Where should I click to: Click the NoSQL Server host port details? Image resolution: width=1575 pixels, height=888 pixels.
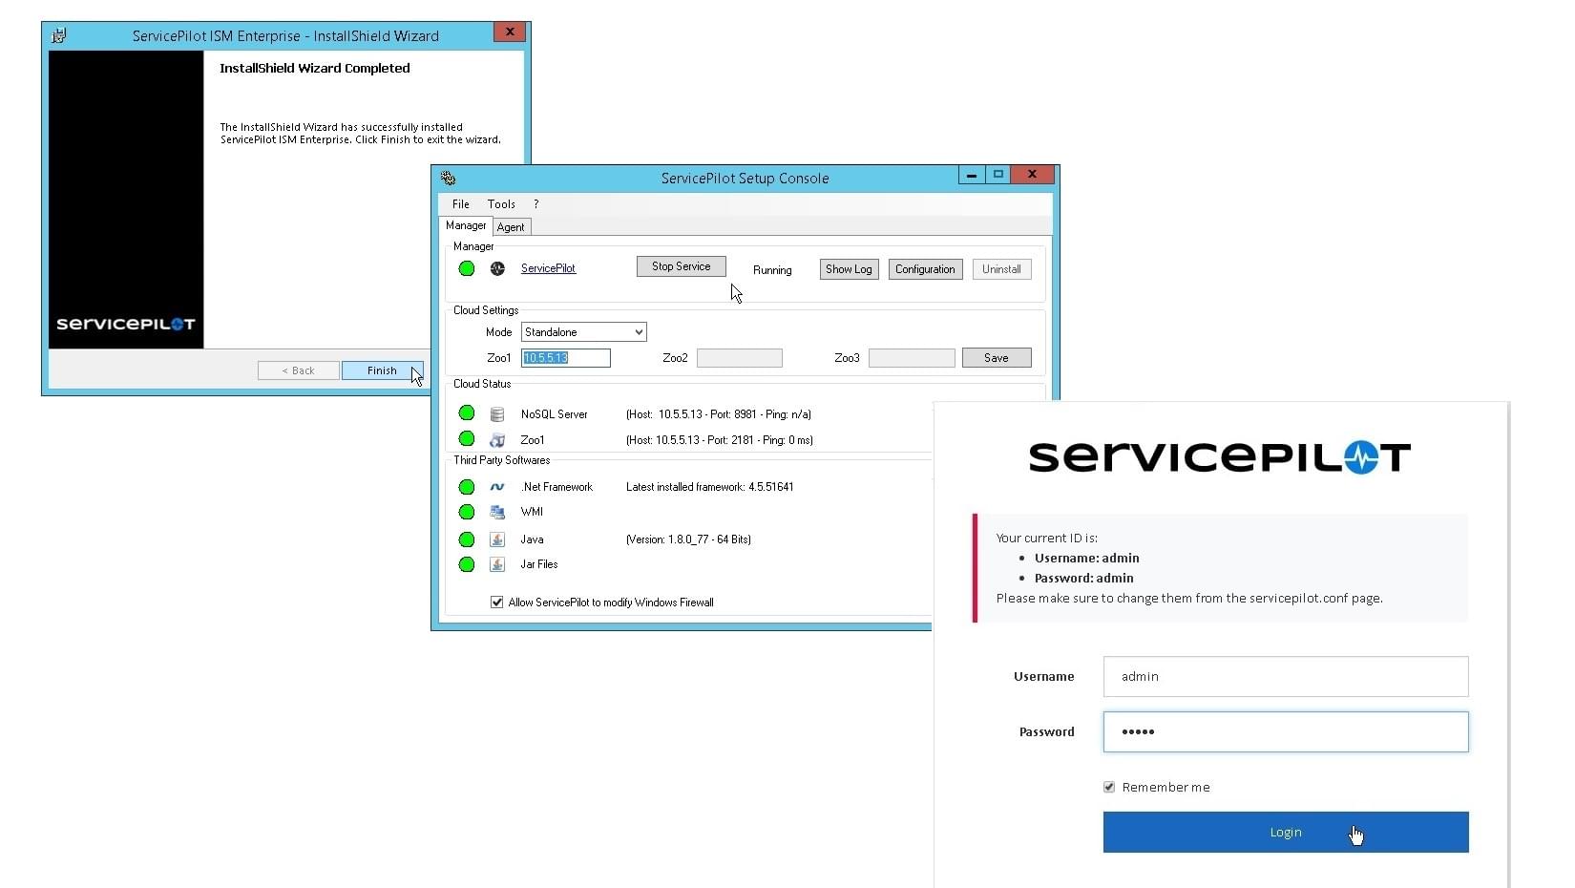pyautogui.click(x=719, y=414)
